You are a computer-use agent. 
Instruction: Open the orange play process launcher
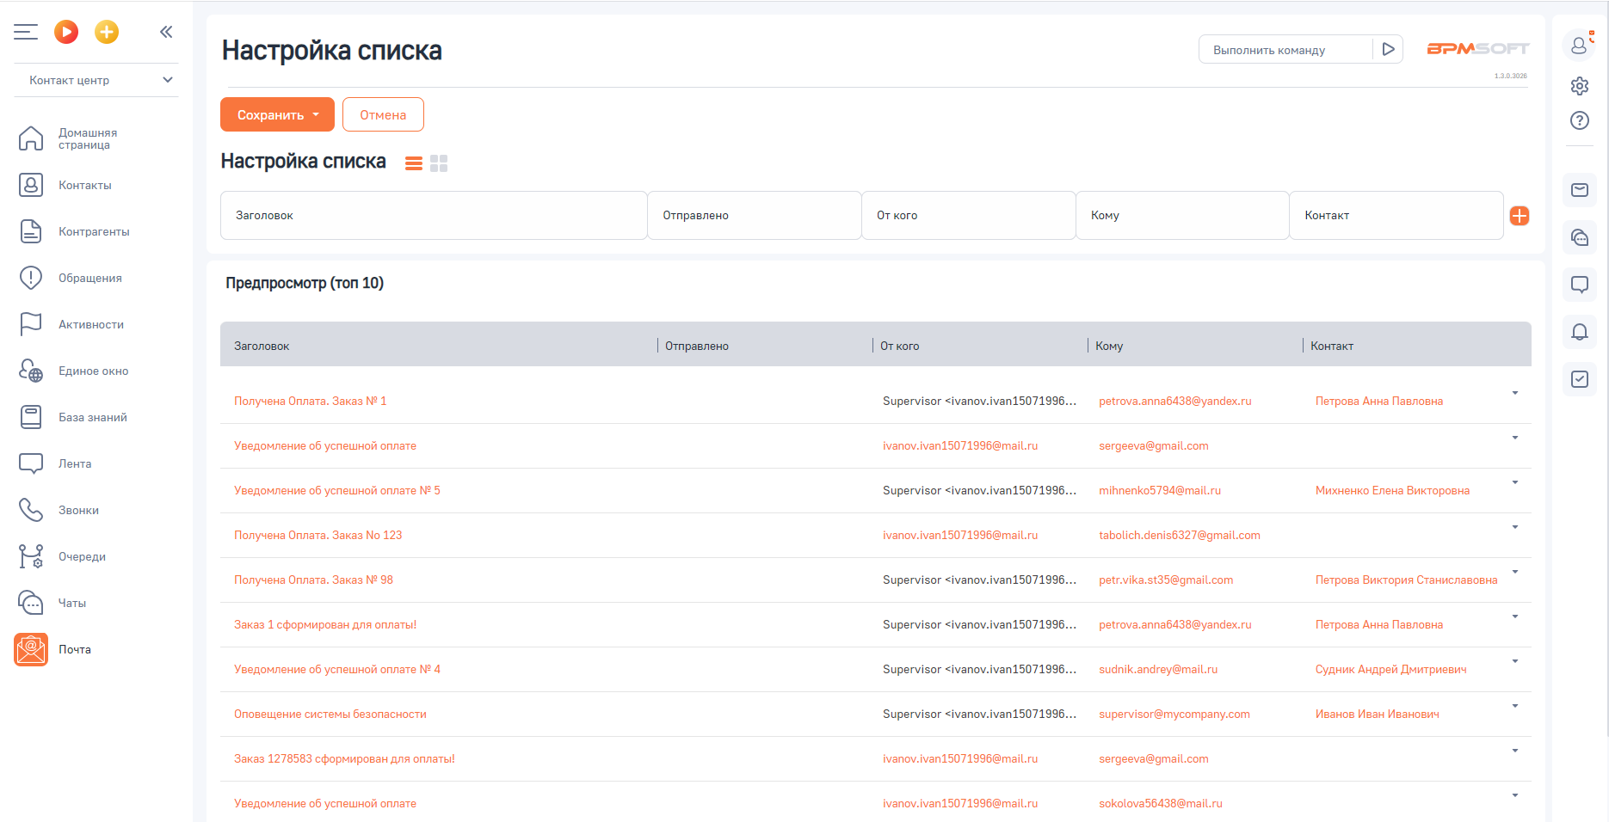coord(66,32)
